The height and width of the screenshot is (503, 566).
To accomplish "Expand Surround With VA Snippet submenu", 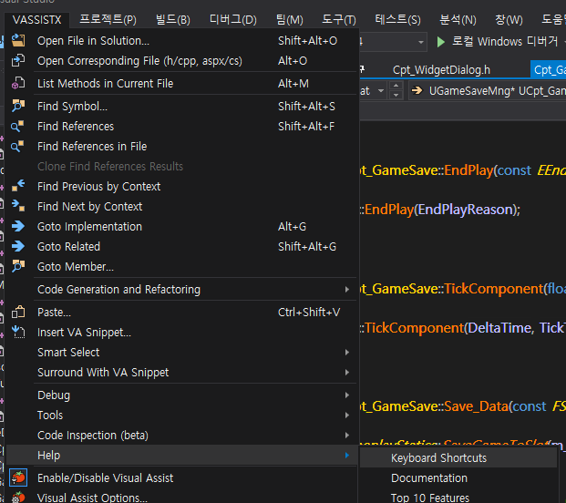I will [182, 372].
